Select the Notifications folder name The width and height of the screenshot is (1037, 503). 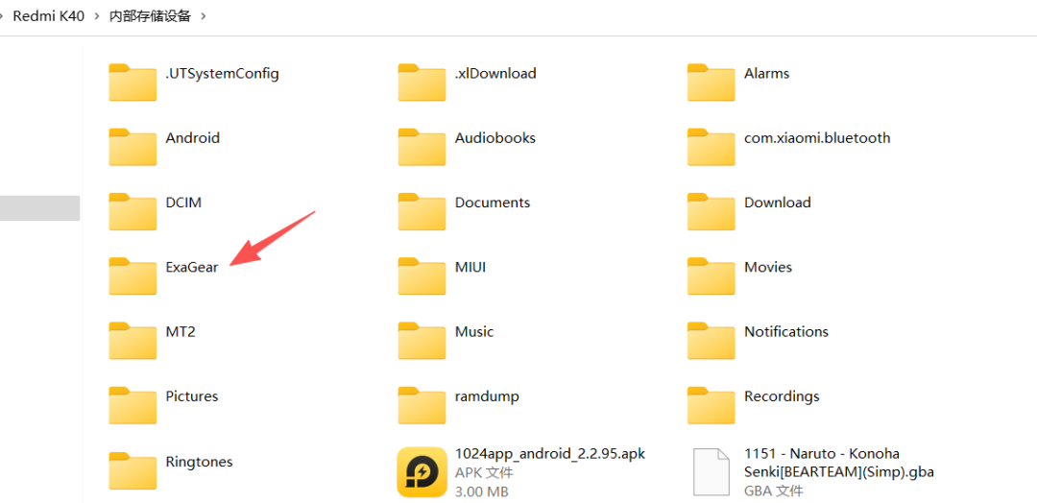click(x=785, y=331)
